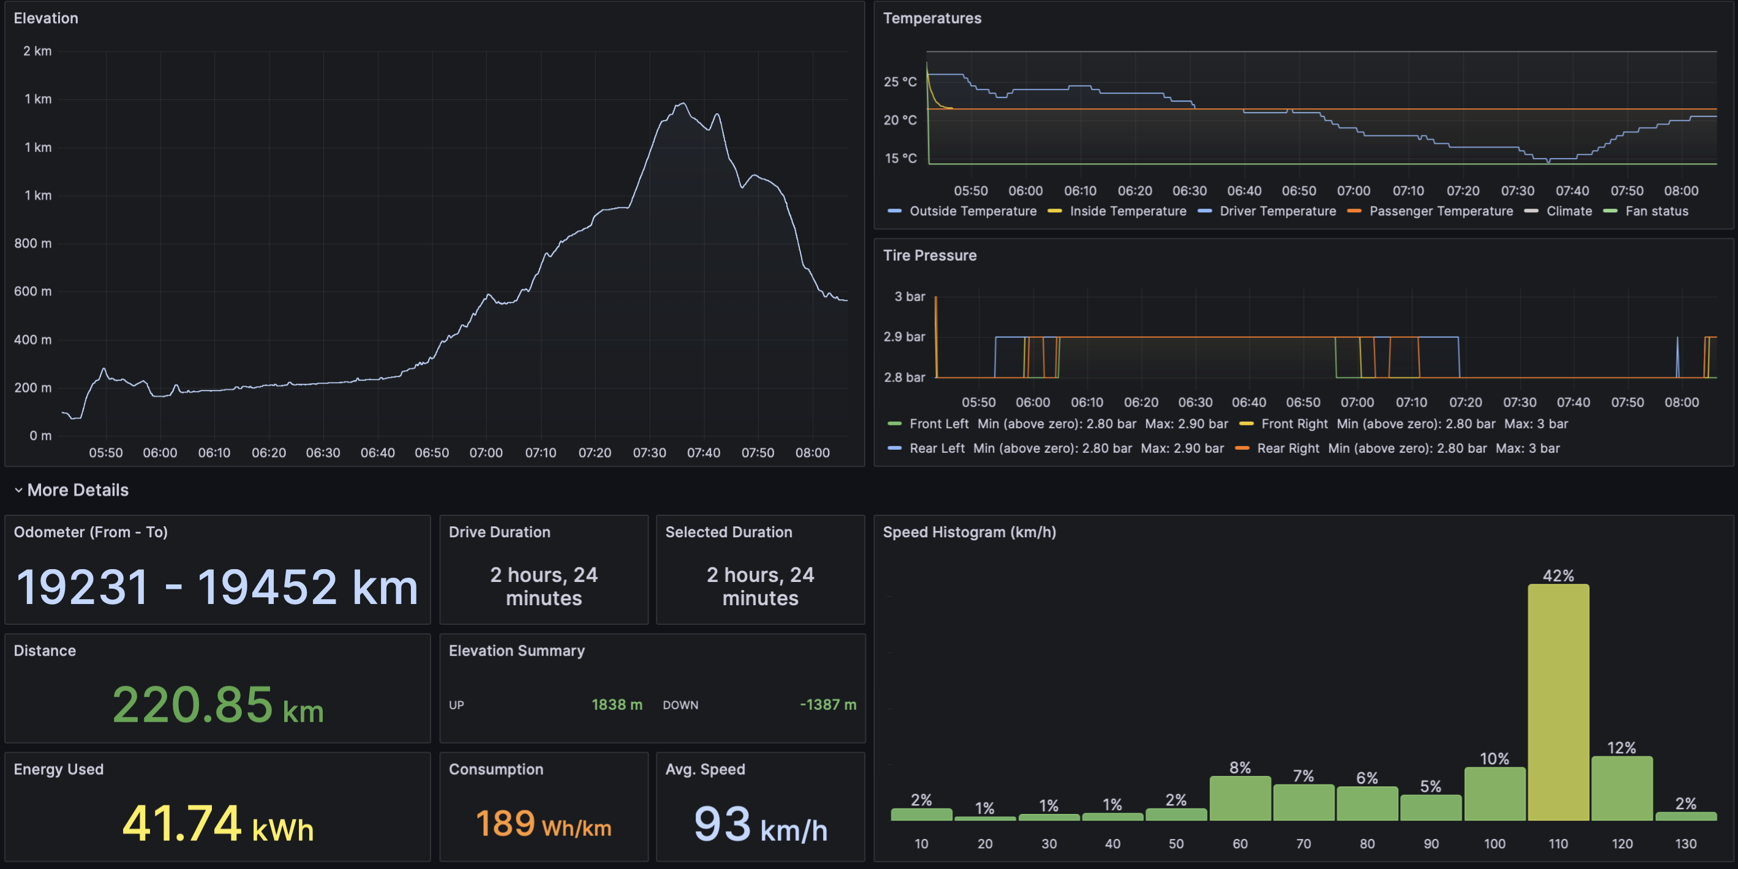The image size is (1738, 869).
Task: Toggle Driver Temperature legend entry
Action: coord(1277,211)
